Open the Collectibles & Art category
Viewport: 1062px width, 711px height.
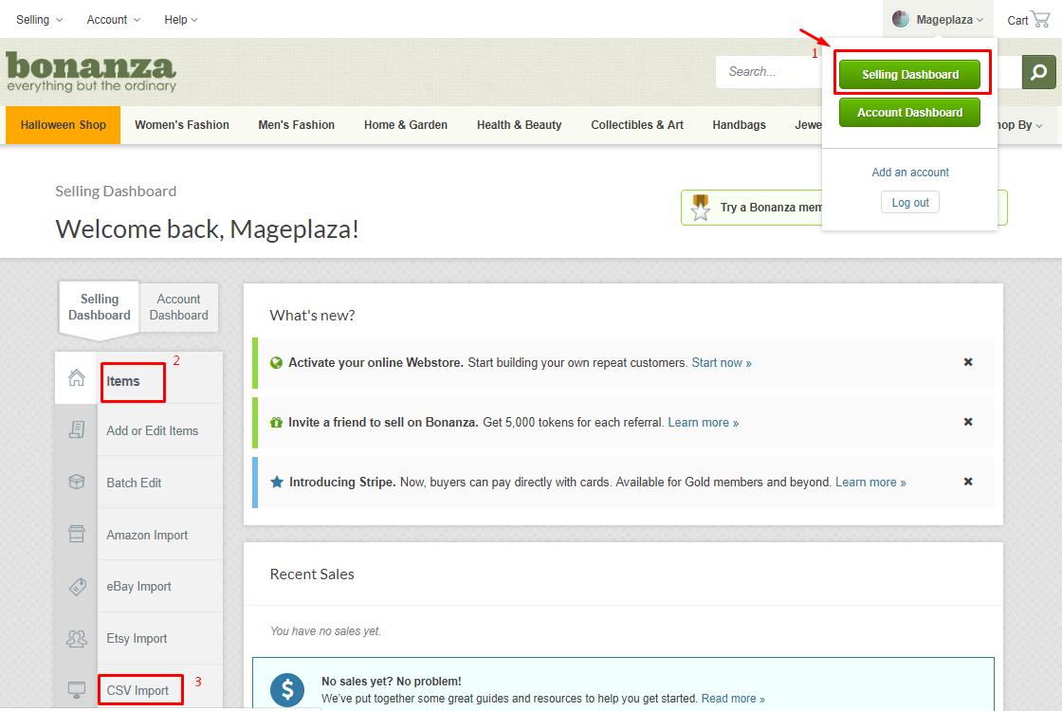[x=636, y=124]
